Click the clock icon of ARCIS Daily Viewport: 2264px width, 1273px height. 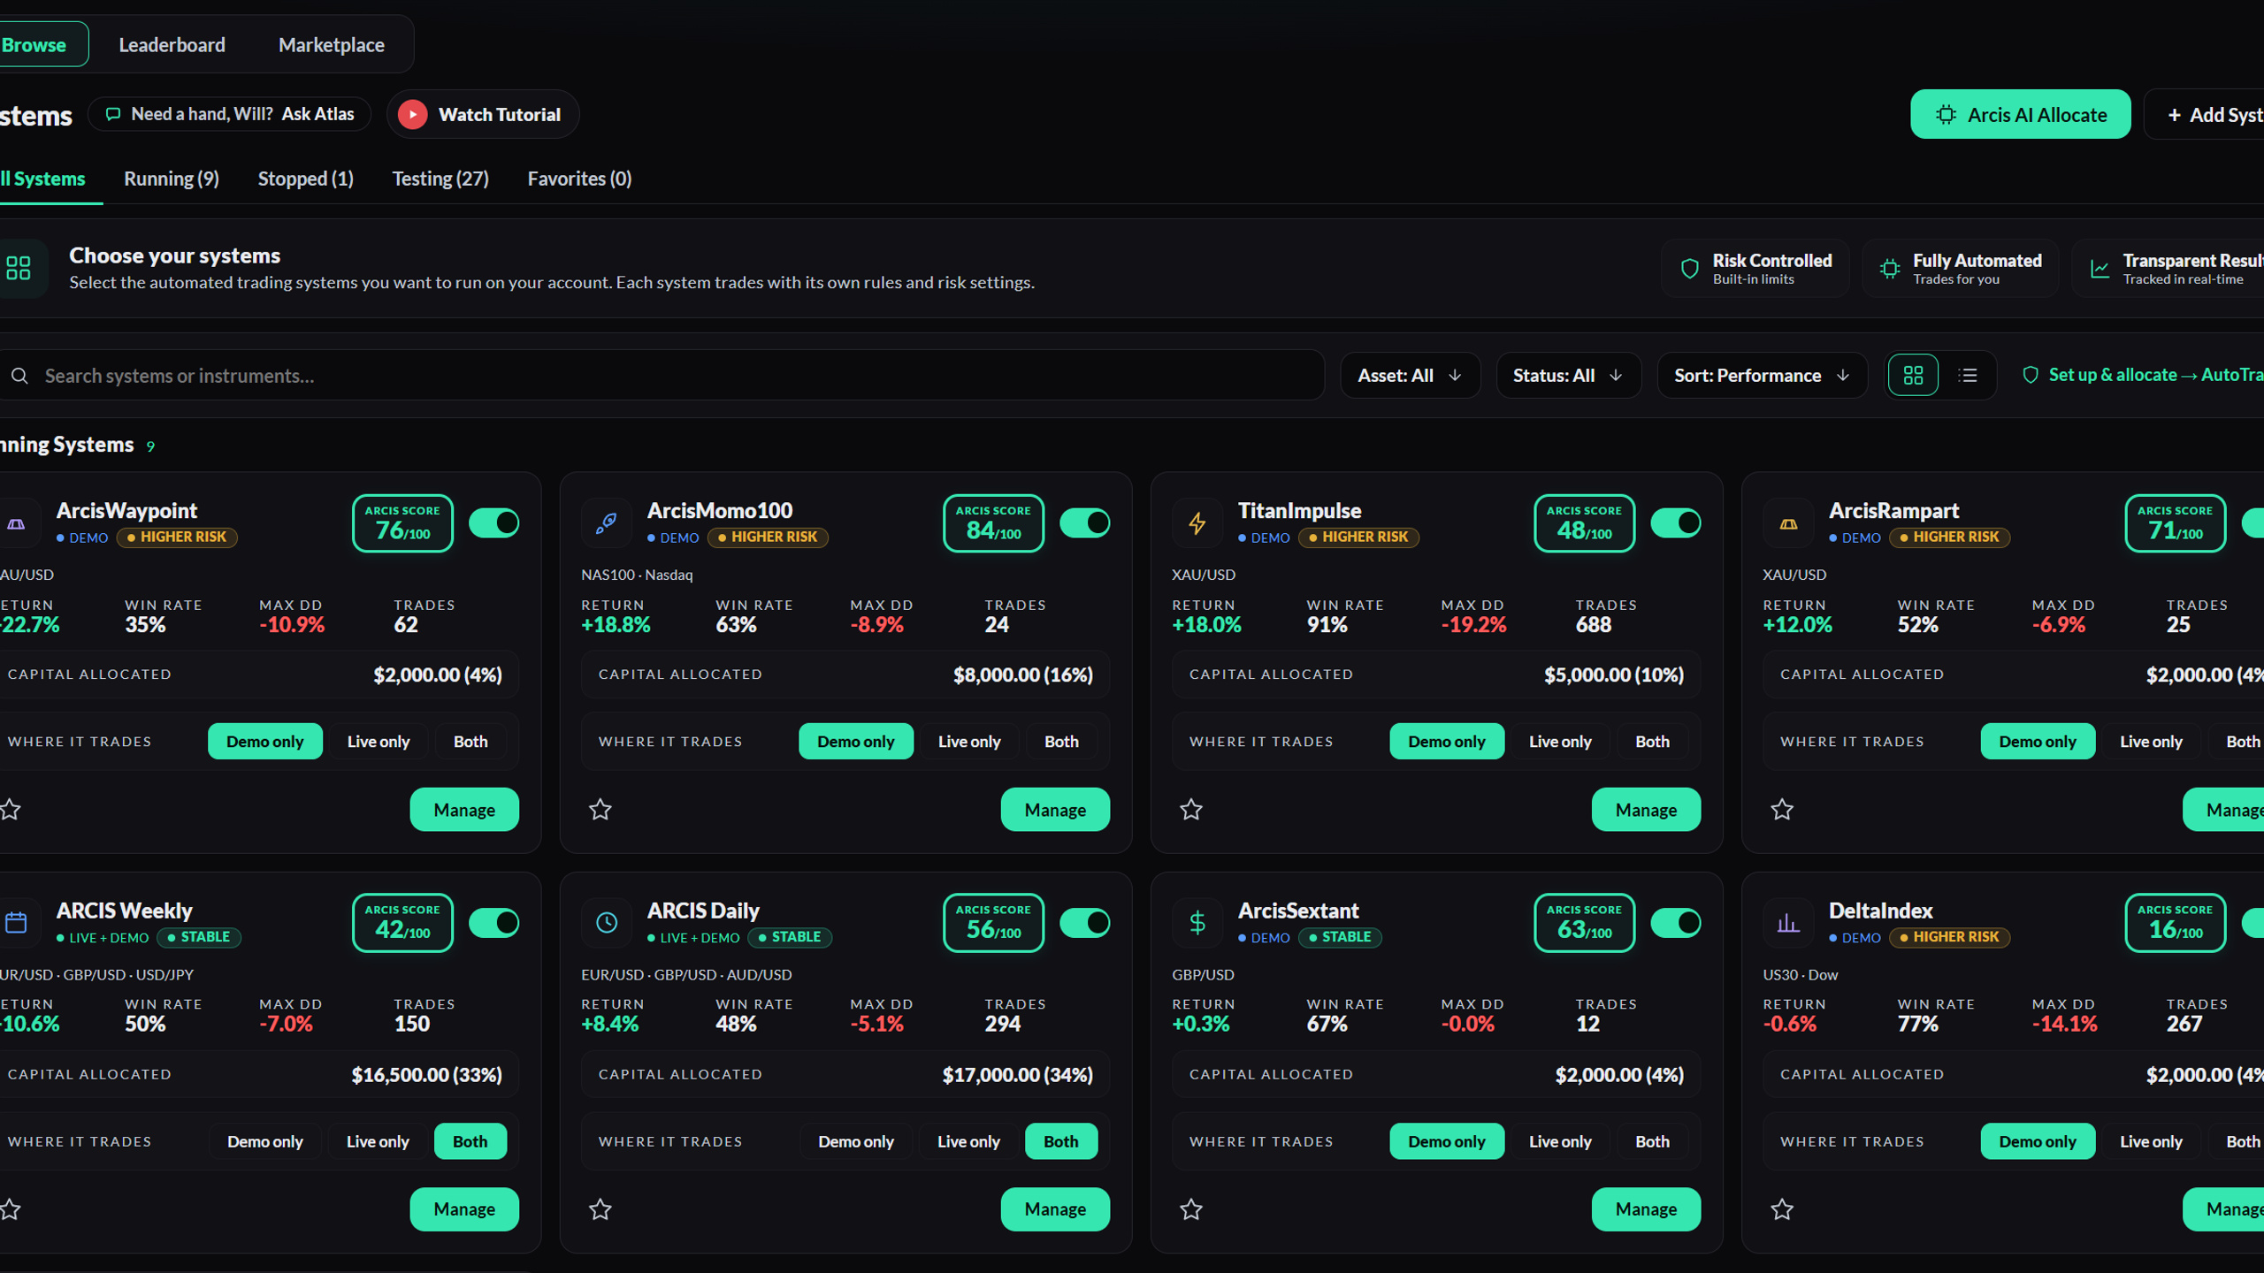607,923
